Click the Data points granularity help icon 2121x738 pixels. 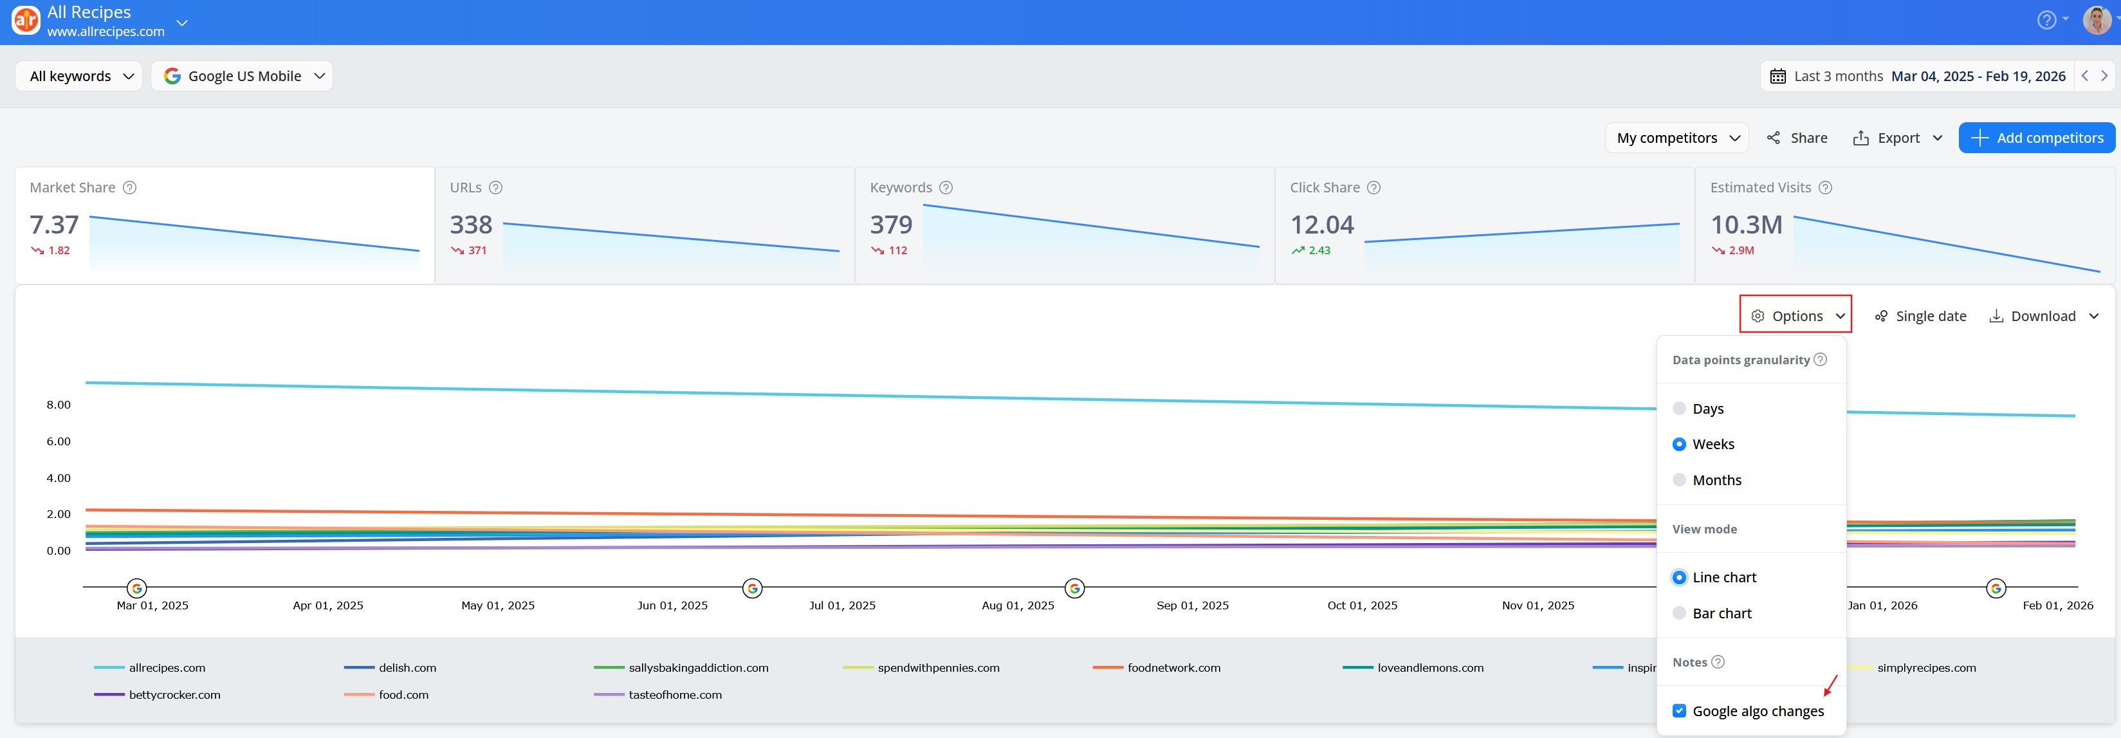click(x=1821, y=360)
